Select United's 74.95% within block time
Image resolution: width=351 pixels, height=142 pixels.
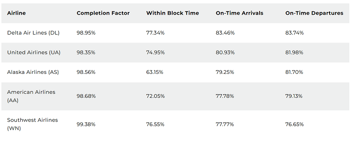(x=155, y=52)
